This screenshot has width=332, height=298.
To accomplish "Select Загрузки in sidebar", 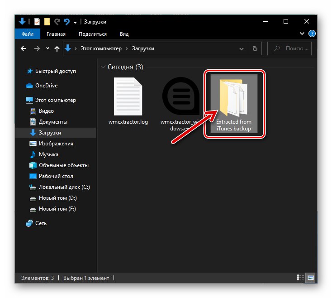I will pyautogui.click(x=56, y=133).
